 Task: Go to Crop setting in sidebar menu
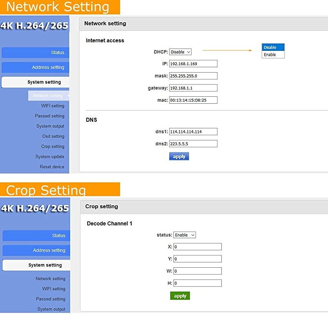(x=52, y=147)
